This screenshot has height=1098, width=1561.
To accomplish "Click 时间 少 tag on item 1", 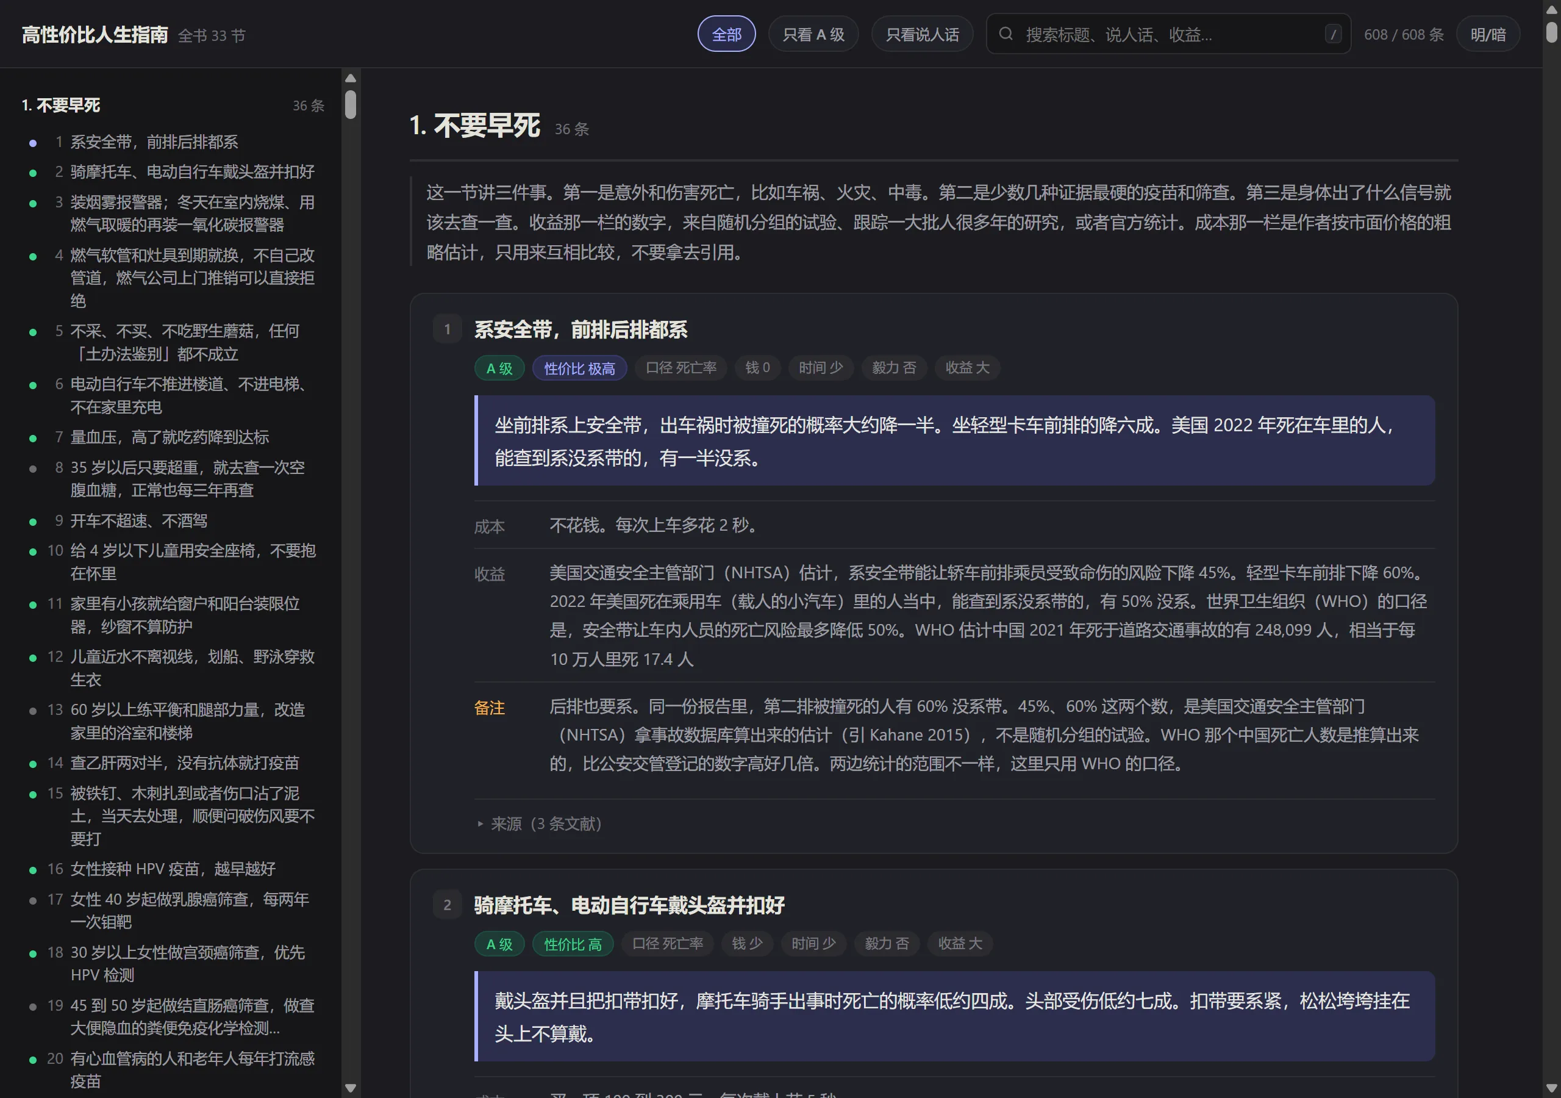I will 821,368.
